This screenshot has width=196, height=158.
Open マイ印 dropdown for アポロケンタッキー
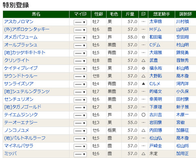pos(80,30)
